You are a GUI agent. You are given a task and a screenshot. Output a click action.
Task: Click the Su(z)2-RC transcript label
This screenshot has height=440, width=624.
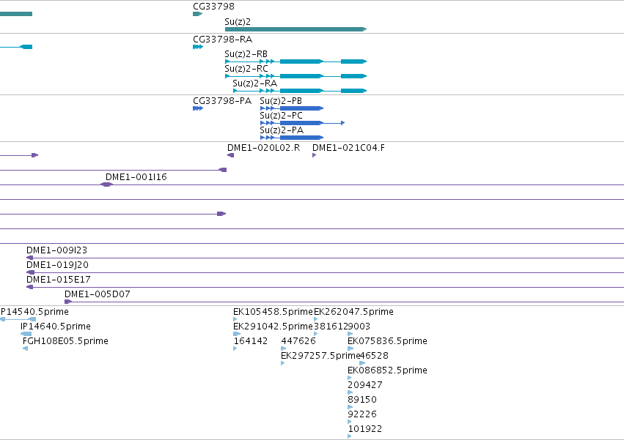(x=246, y=69)
